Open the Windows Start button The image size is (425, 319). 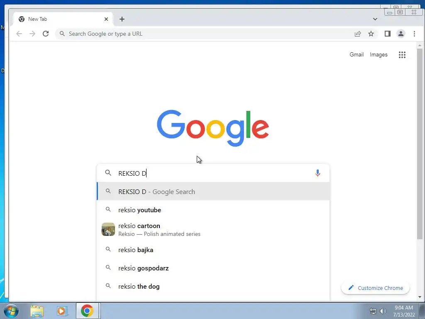[x=11, y=311]
